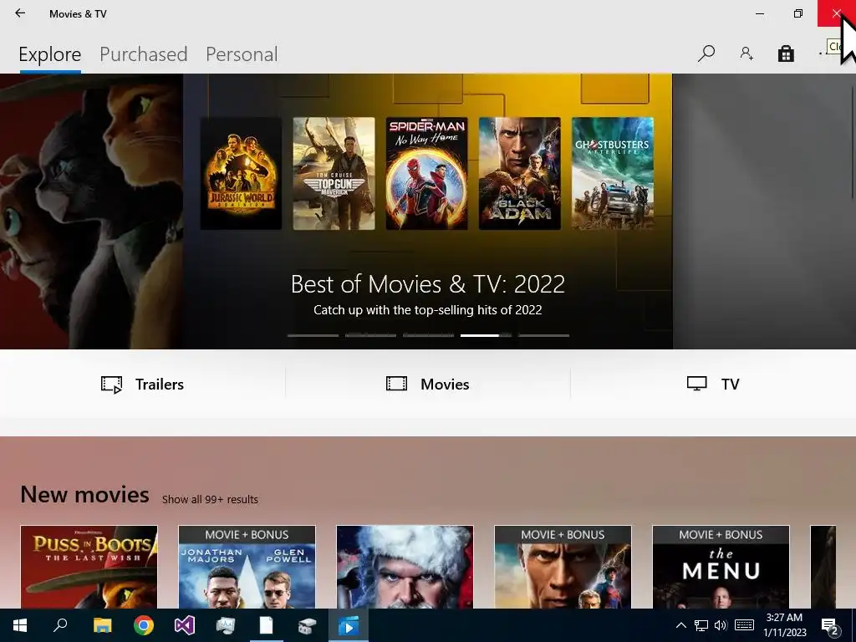Open taskbar search

point(60,625)
